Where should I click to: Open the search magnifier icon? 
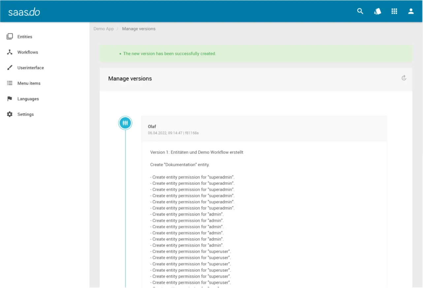pyautogui.click(x=360, y=11)
